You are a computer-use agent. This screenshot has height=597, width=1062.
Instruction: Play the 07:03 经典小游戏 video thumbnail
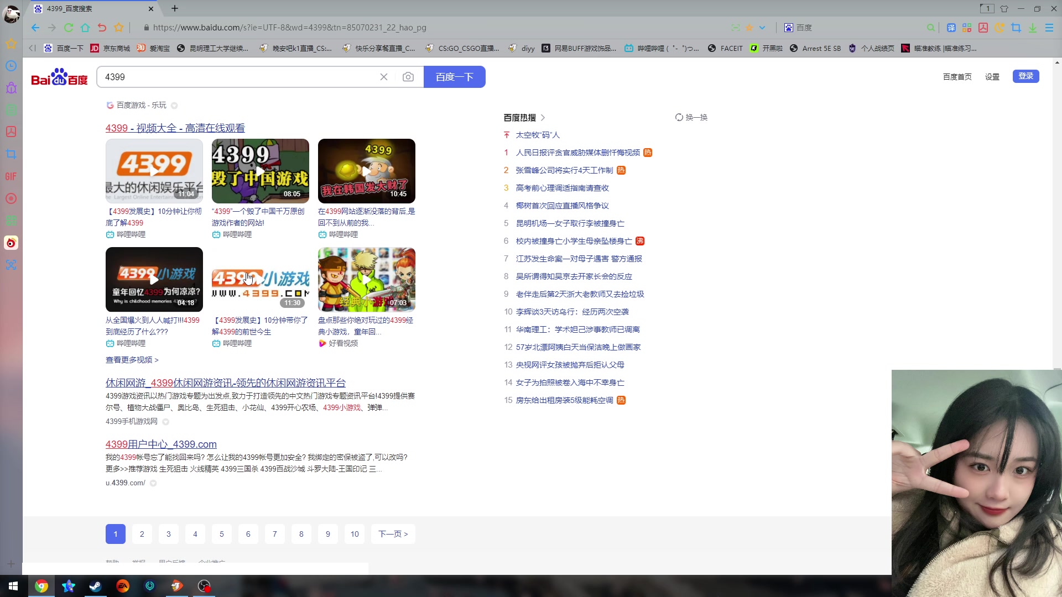[367, 280]
